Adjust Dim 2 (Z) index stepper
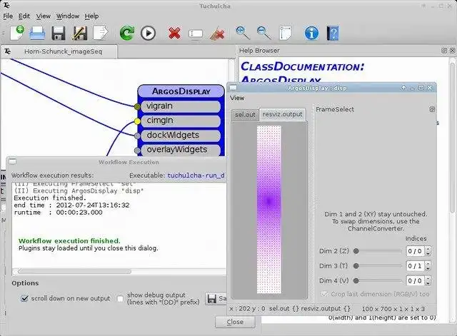Screen dimensions: 457x336 [x=428, y=251]
